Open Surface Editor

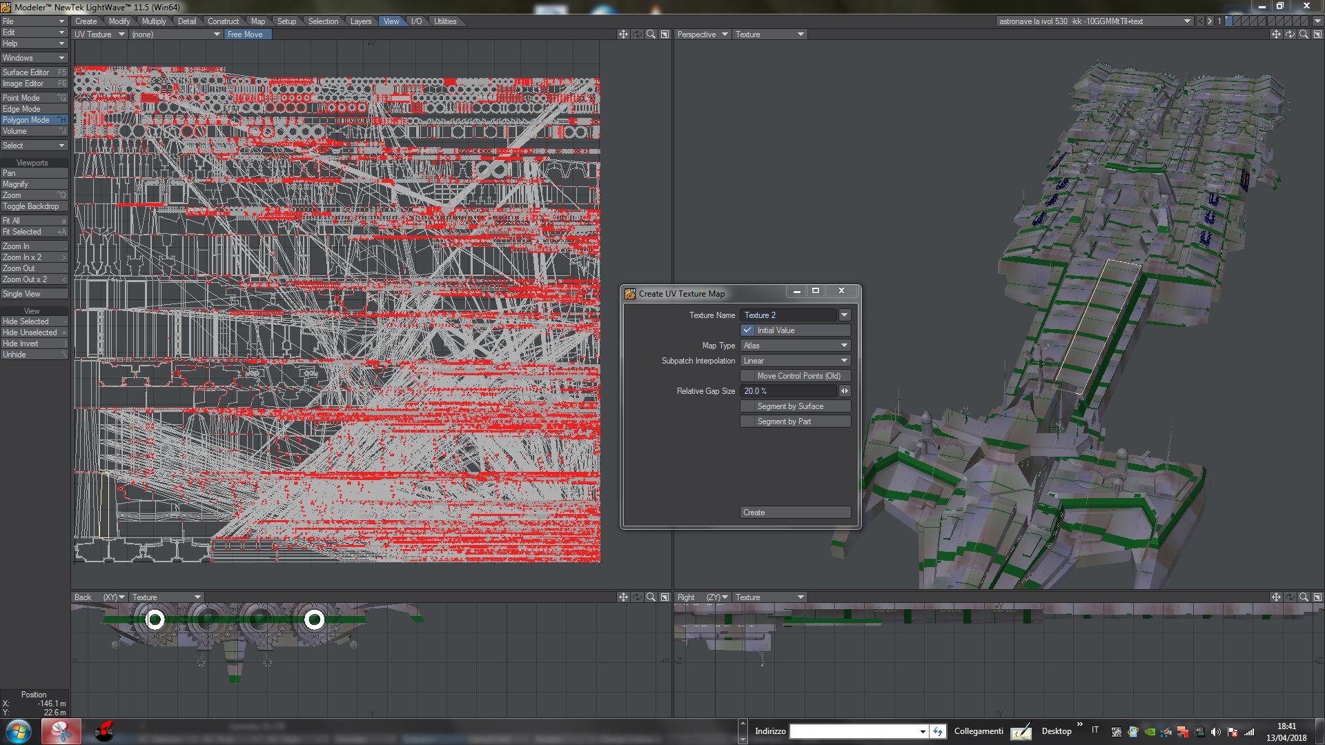[x=34, y=72]
